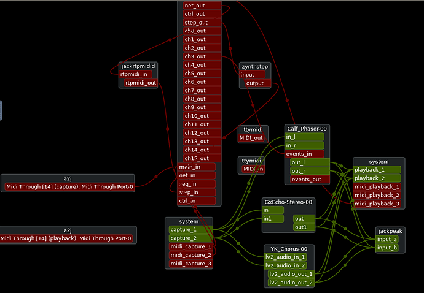
Task: Select lv2_audio_in_2 port
Action: pyautogui.click(x=285, y=265)
